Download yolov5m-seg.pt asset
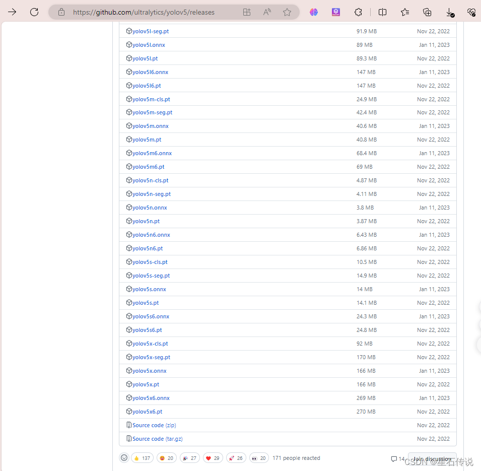The height and width of the screenshot is (471, 481). pyautogui.click(x=153, y=113)
